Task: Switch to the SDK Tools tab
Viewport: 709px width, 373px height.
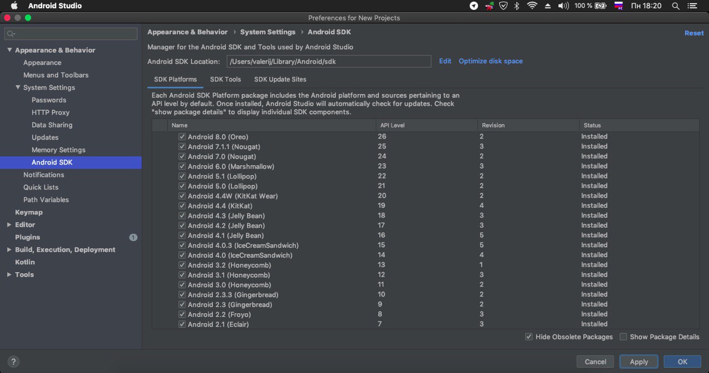Action: point(225,79)
